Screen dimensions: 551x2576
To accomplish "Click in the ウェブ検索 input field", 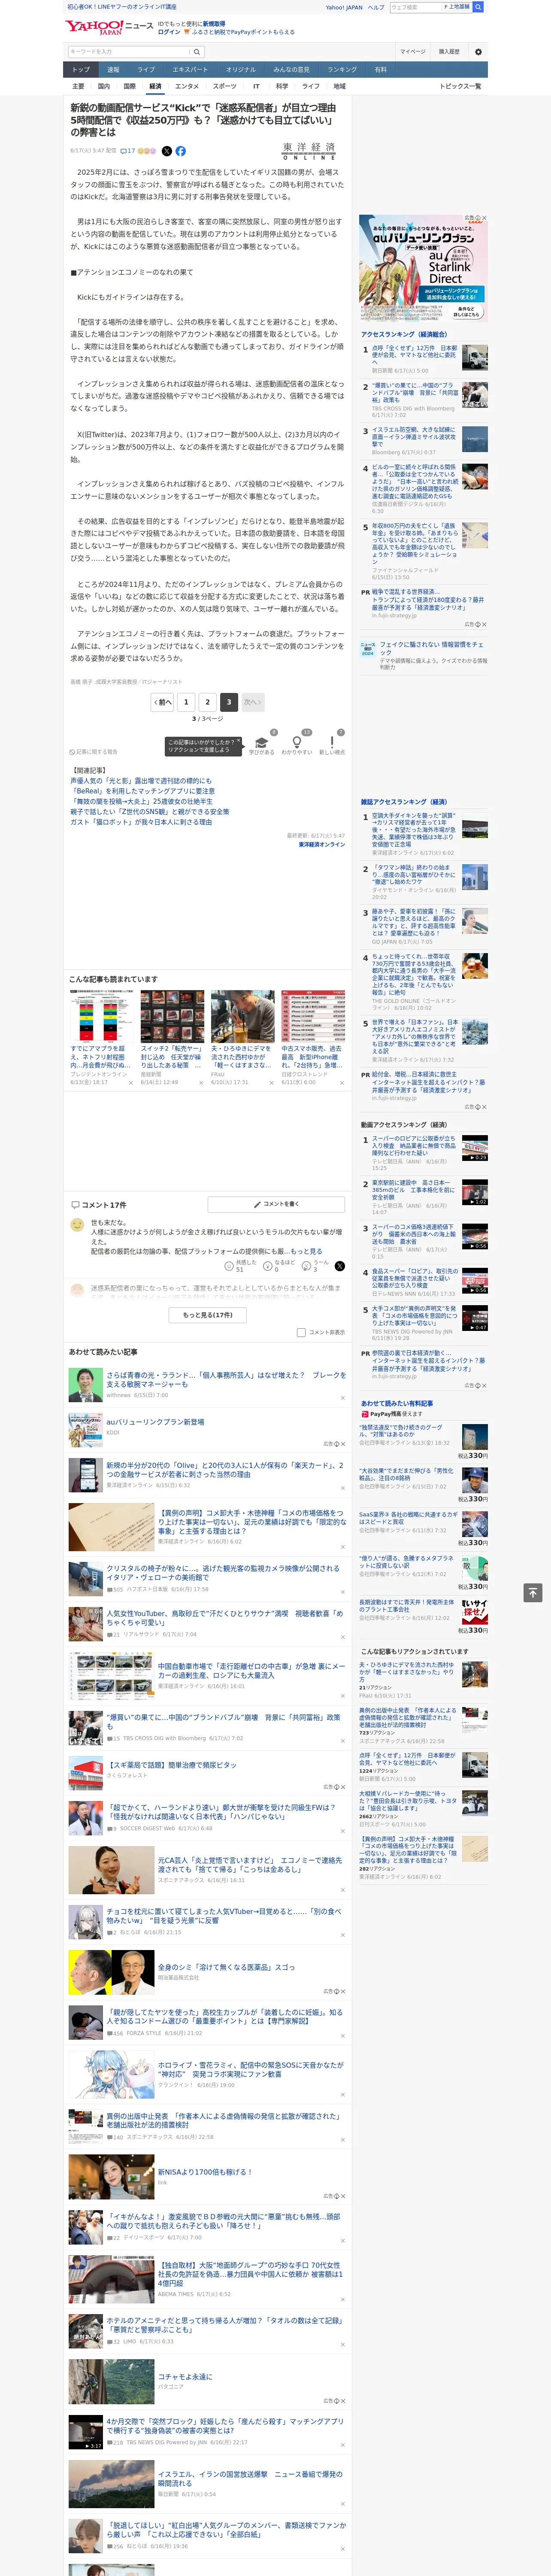I will (416, 7).
